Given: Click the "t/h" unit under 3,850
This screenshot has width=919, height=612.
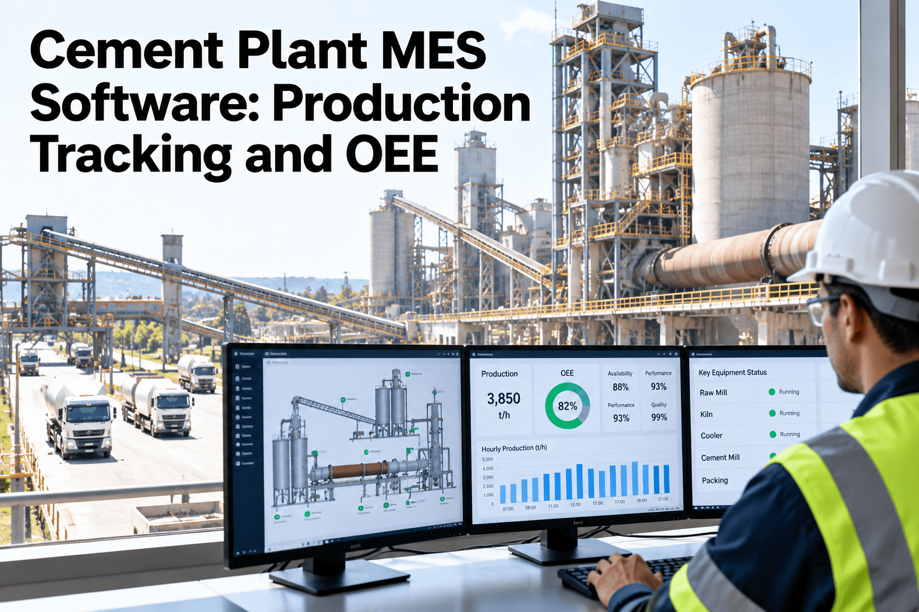Looking at the screenshot, I should pos(504,415).
